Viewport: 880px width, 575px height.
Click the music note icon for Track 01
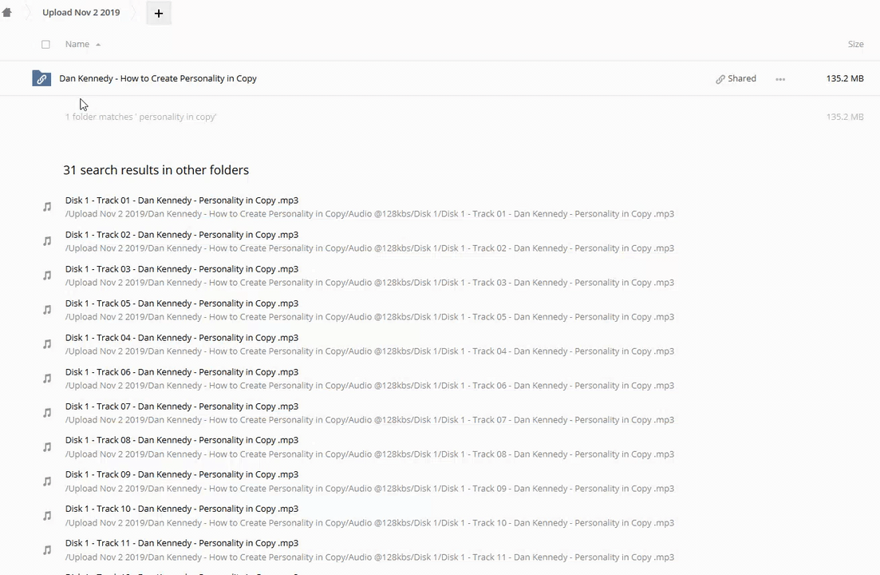click(47, 207)
